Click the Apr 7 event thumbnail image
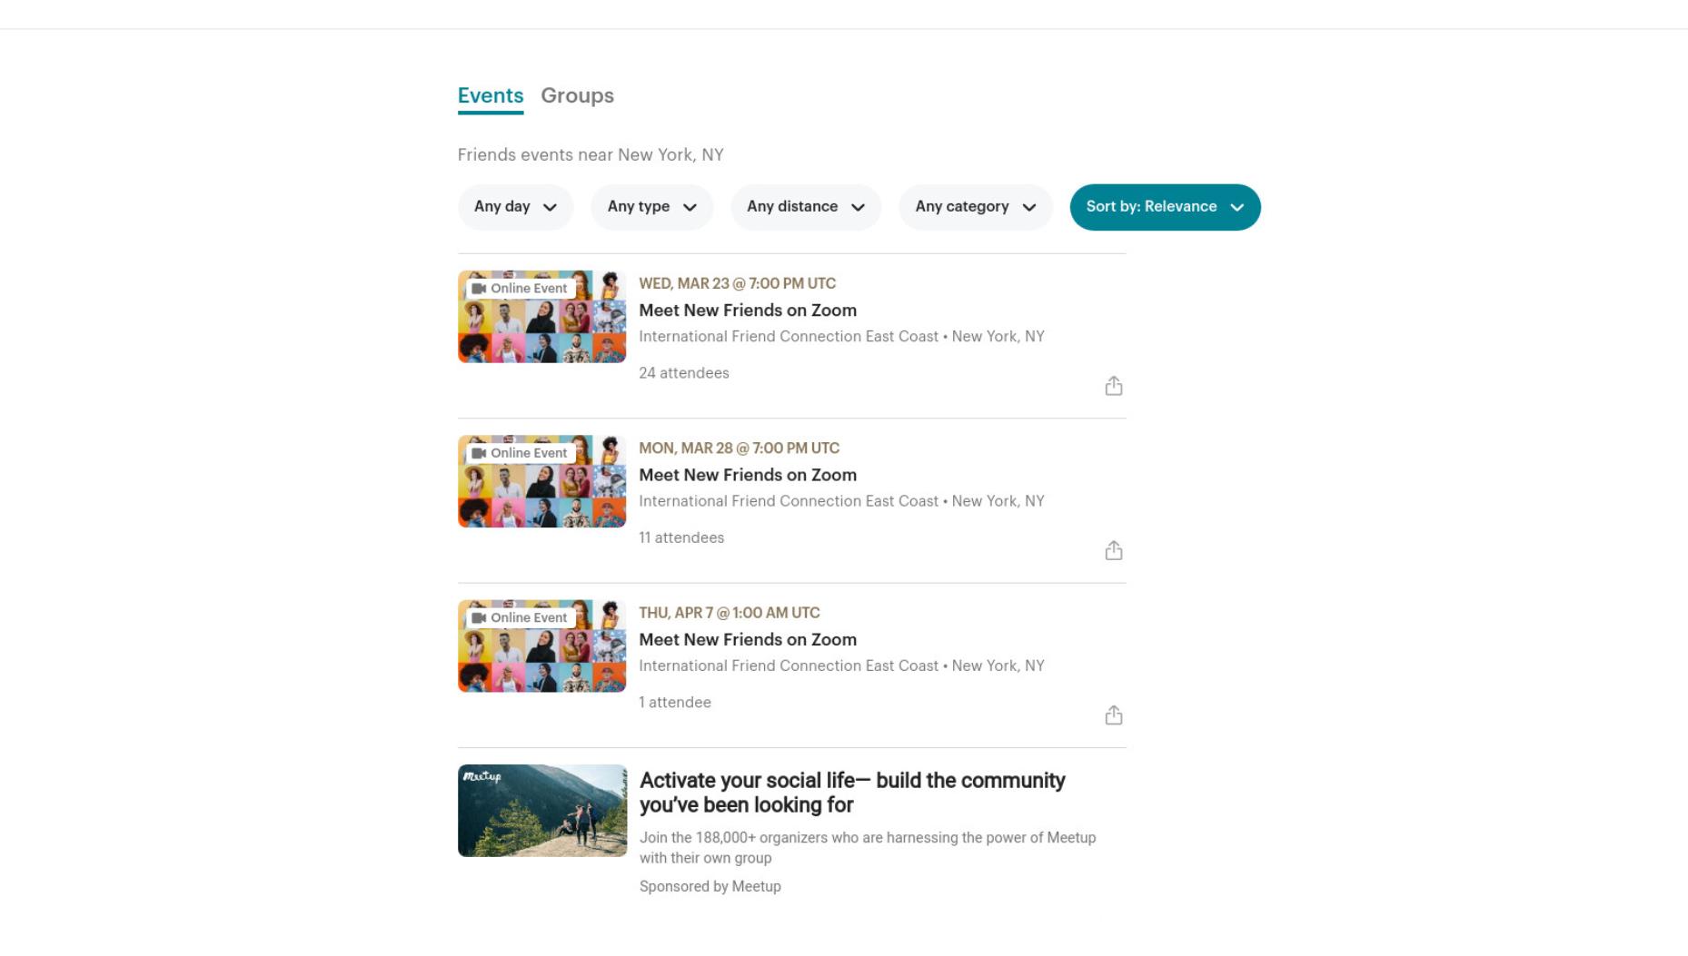The image size is (1688, 956). pyautogui.click(x=542, y=646)
